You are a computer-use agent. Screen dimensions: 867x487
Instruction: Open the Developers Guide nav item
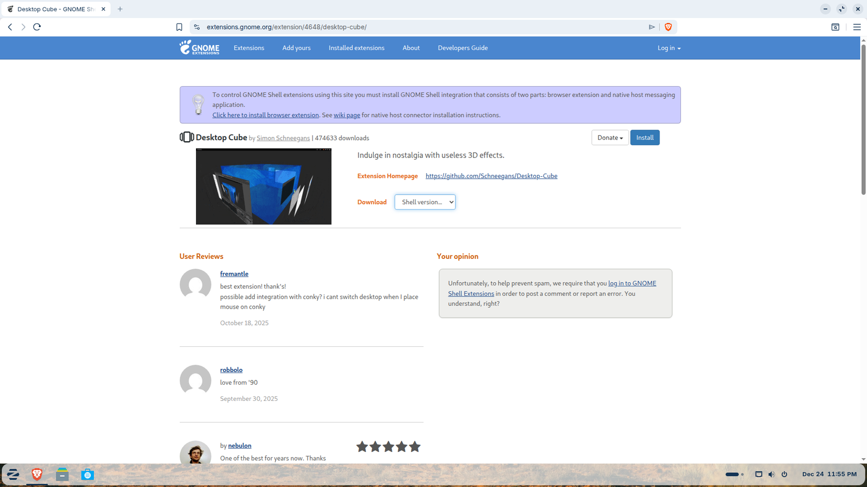[463, 48]
